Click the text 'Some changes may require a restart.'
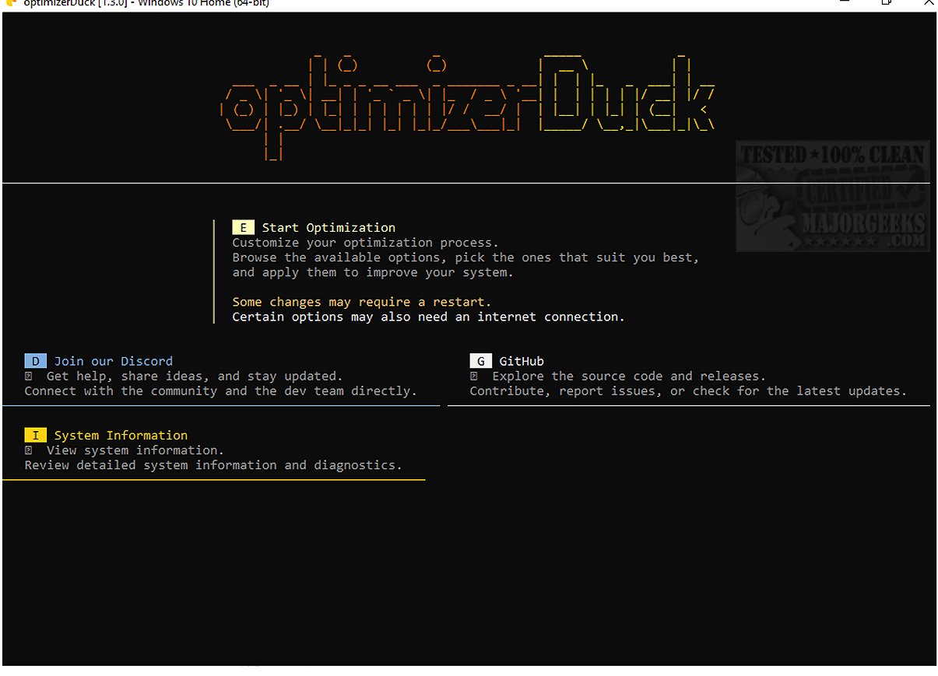This screenshot has height=676, width=938. coord(362,302)
